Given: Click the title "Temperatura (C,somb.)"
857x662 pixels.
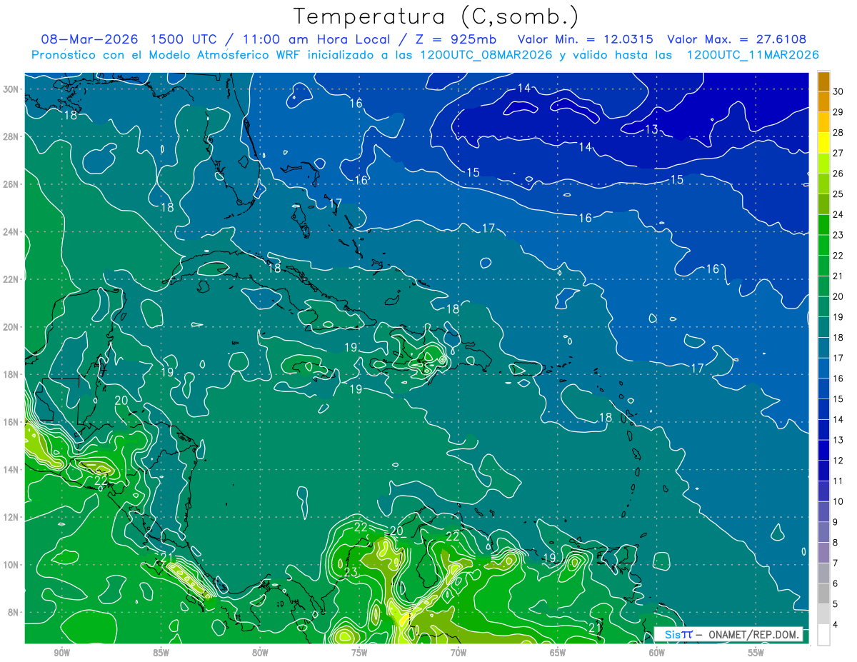Looking at the screenshot, I should [436, 16].
